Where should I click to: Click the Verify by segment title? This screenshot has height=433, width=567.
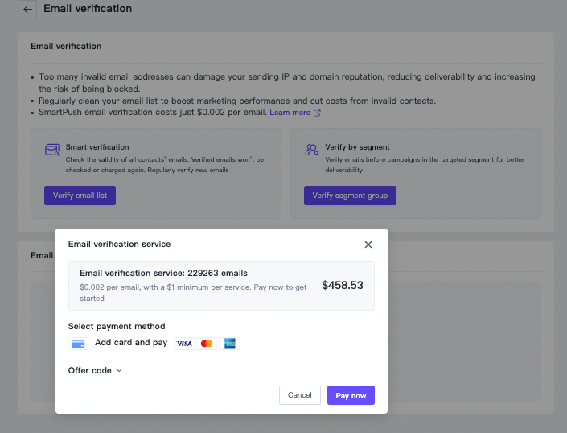point(357,147)
